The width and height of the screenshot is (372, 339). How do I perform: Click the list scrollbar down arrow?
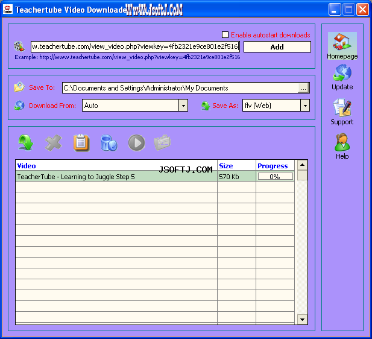pos(302,319)
